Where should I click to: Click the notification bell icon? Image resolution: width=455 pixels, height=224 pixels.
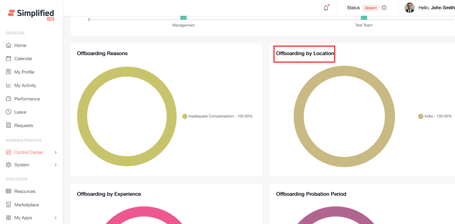point(326,8)
